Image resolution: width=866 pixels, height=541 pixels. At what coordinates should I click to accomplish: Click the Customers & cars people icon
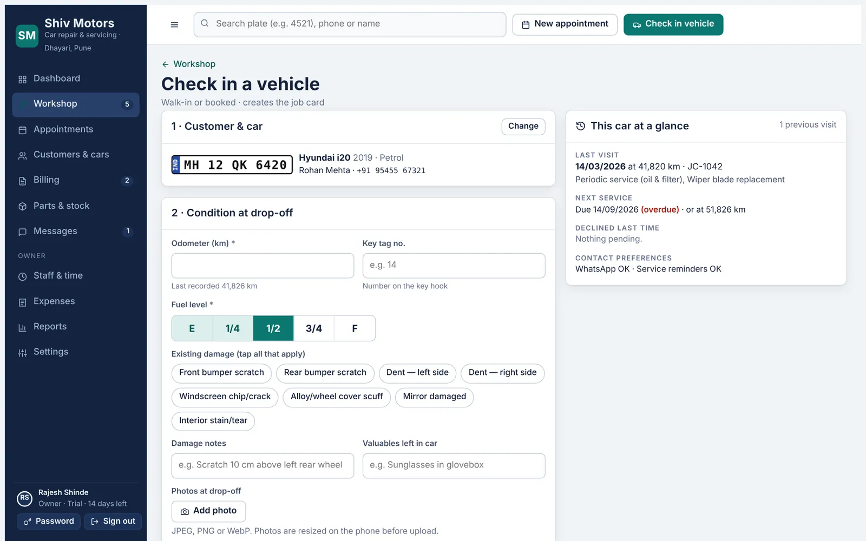[x=22, y=155]
